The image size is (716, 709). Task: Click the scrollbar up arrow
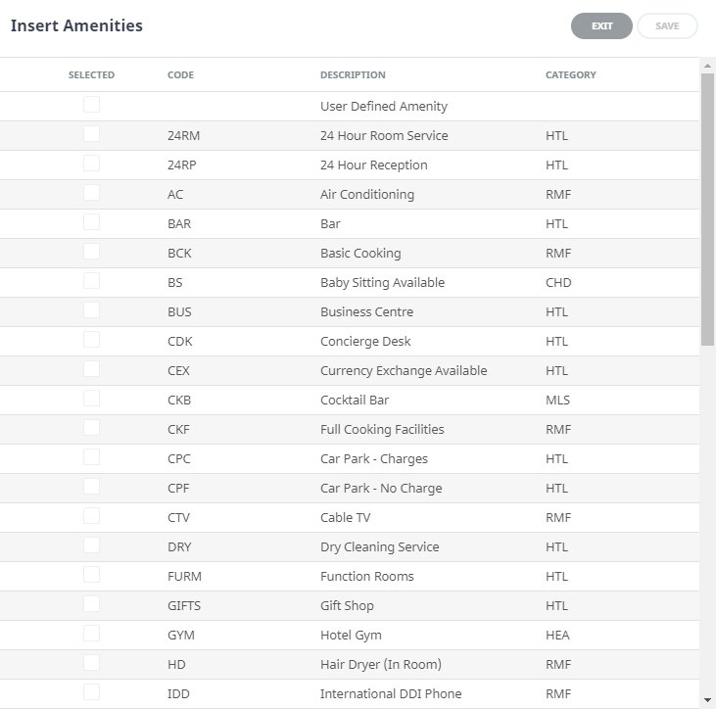click(x=708, y=66)
